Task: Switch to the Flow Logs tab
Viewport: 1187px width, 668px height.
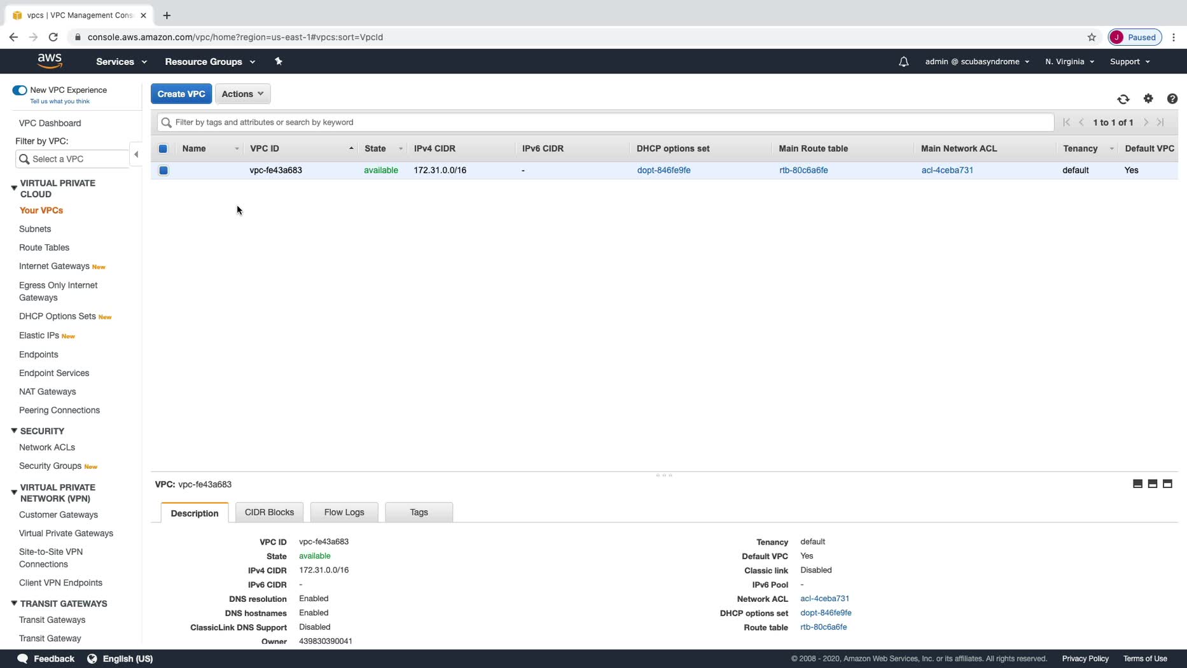Action: click(344, 512)
